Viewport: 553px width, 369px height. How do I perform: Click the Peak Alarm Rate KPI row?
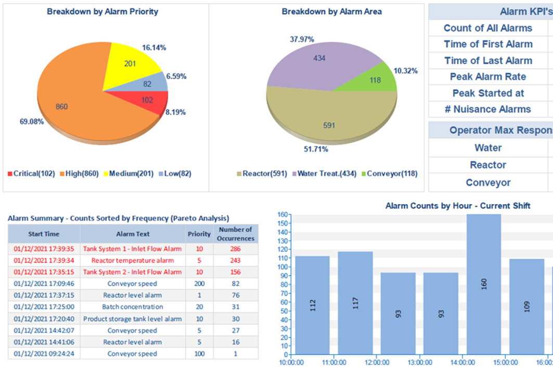(x=491, y=77)
